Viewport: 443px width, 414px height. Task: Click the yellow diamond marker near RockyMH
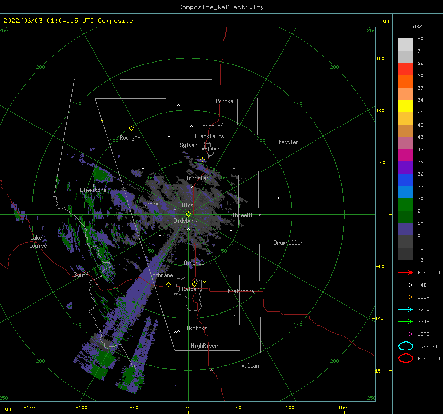click(131, 128)
